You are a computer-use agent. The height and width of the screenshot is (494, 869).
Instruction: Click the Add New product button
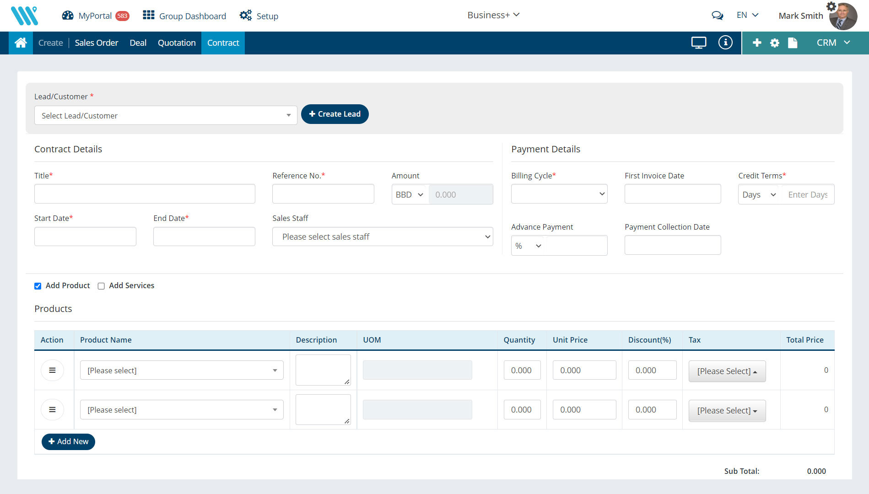[x=68, y=441]
